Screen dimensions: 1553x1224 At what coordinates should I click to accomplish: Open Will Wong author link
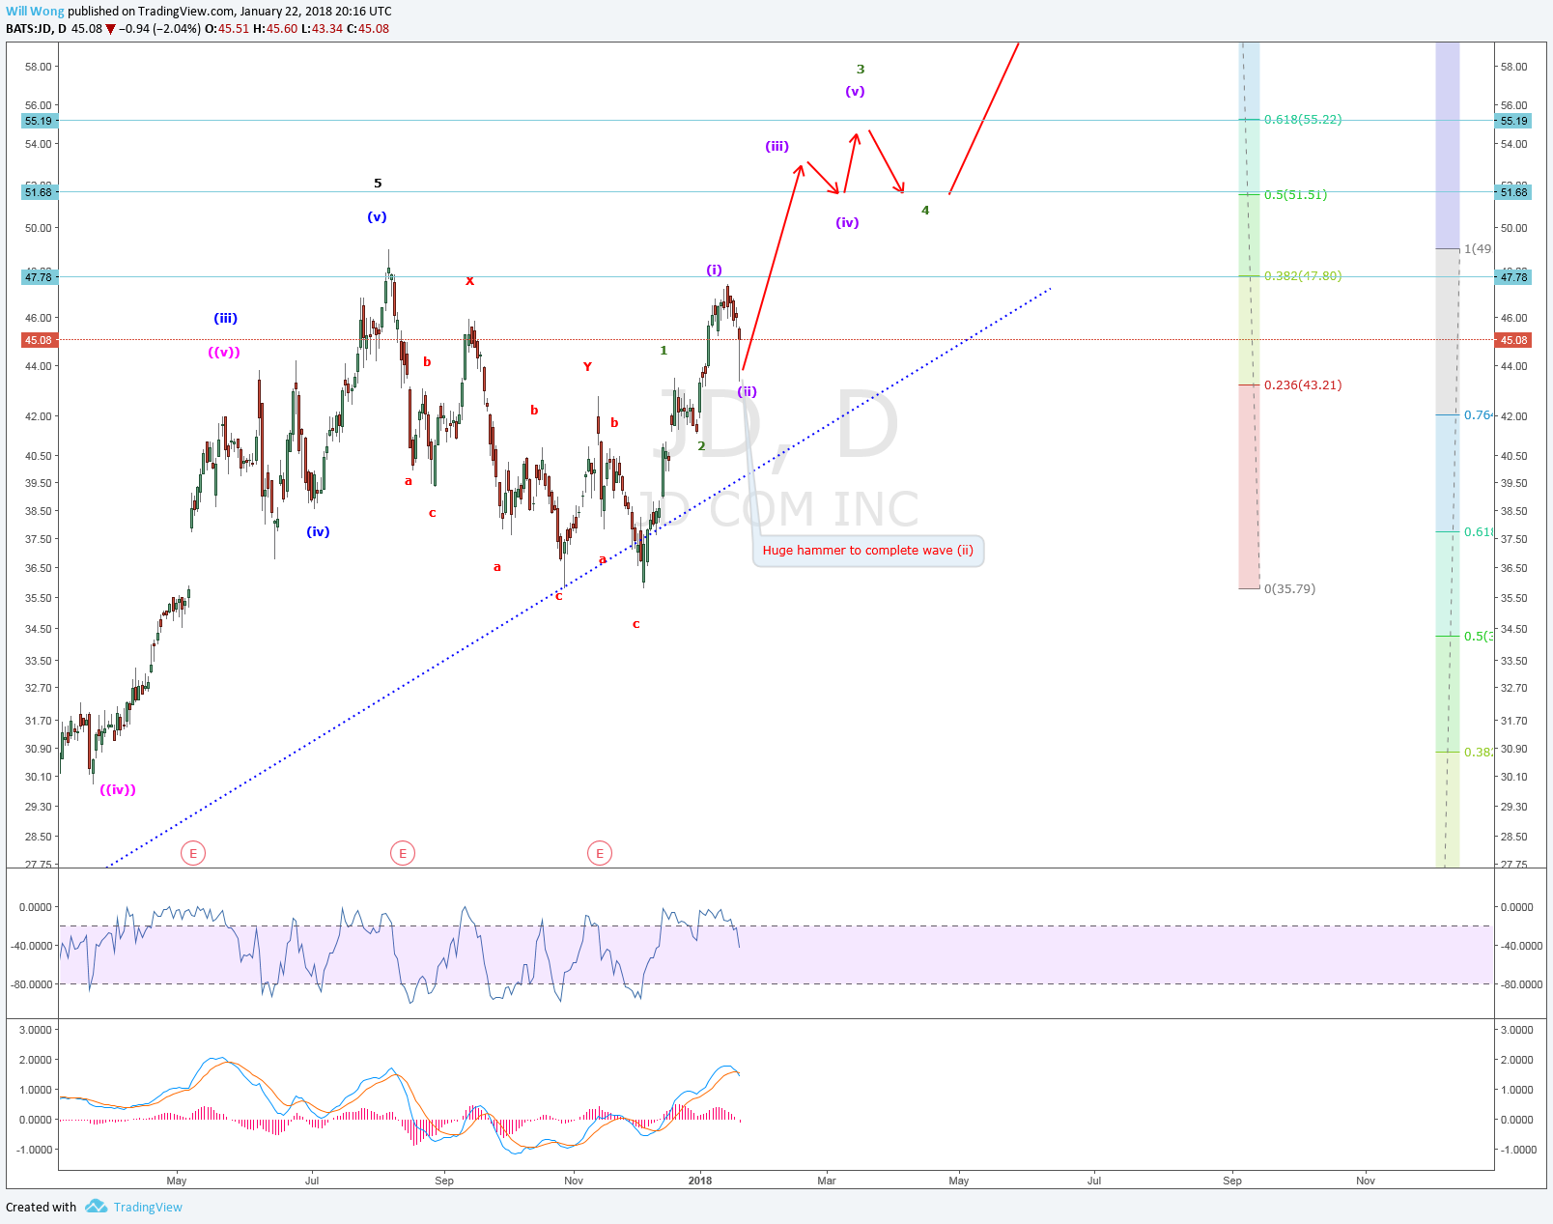tap(35, 12)
